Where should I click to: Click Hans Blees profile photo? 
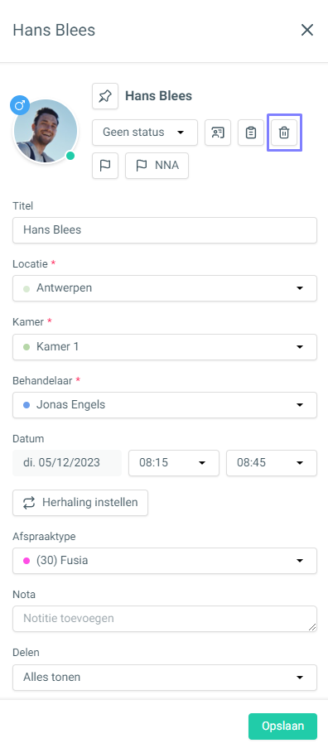coord(46,131)
